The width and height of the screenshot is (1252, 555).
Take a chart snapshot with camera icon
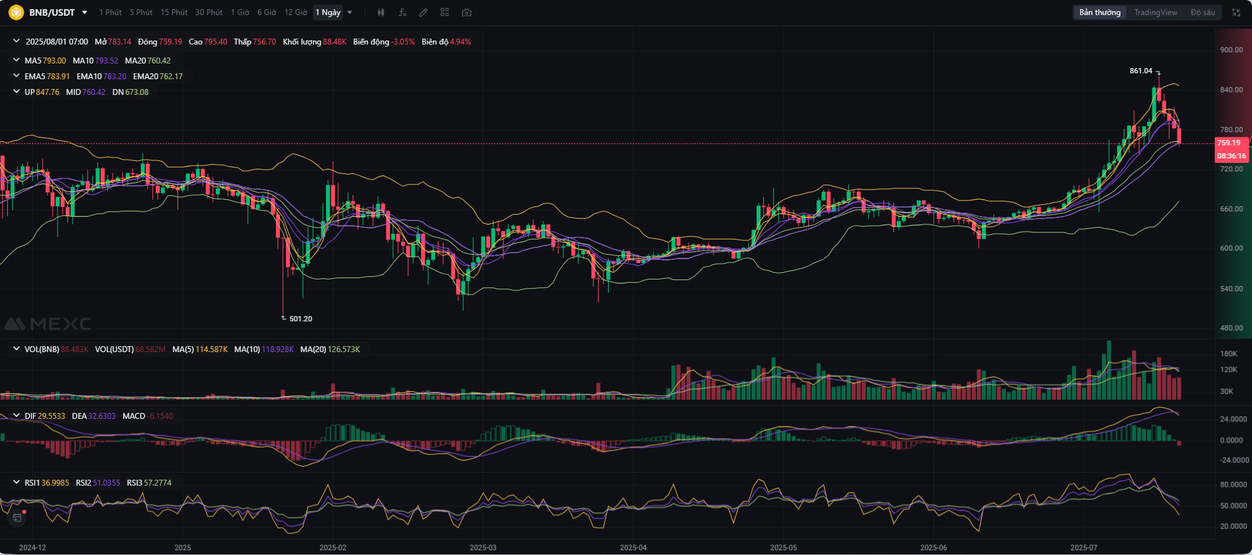(x=466, y=12)
